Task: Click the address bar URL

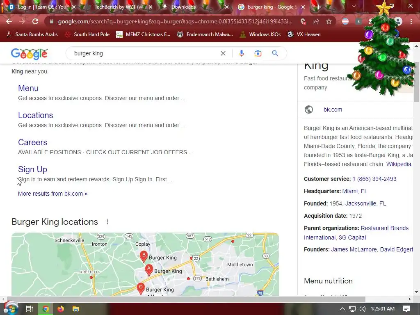Action: point(175,21)
